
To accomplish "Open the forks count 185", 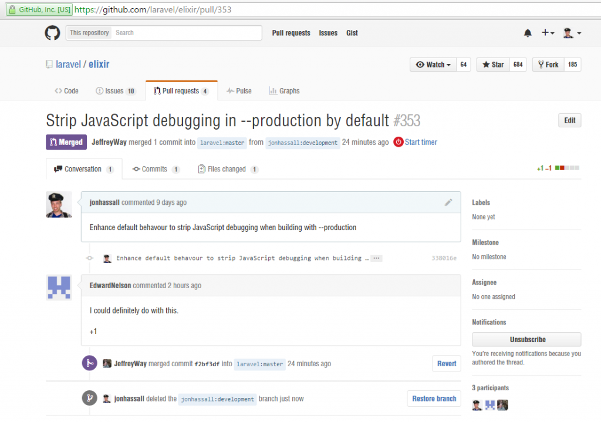I will [572, 65].
